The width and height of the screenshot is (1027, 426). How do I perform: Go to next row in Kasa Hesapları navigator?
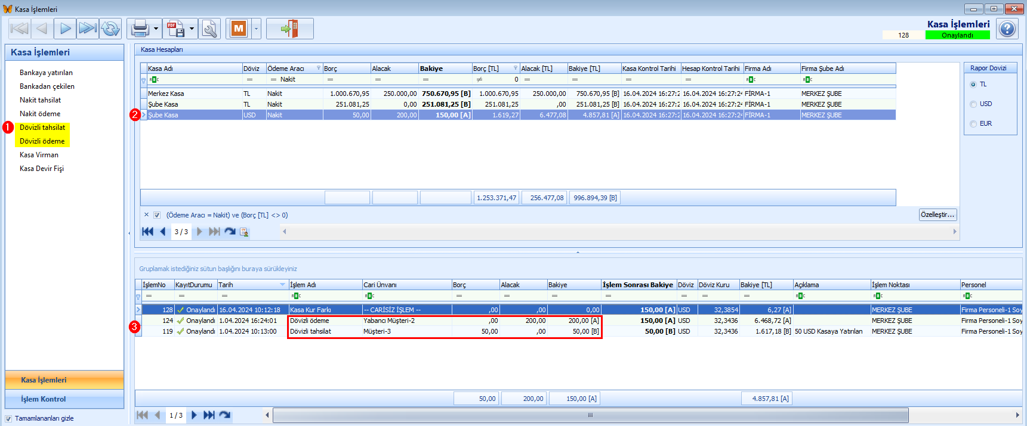(199, 232)
